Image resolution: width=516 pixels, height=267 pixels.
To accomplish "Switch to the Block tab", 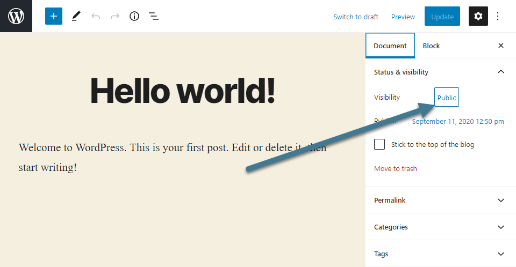I will (431, 46).
